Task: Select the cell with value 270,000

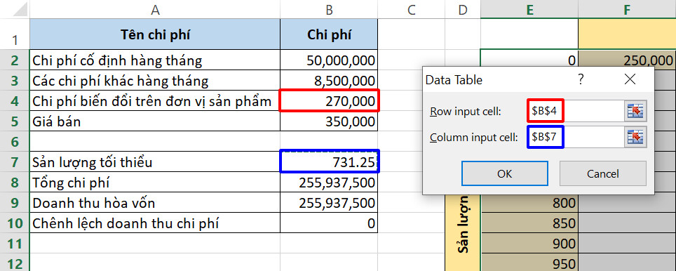Action: [x=329, y=100]
